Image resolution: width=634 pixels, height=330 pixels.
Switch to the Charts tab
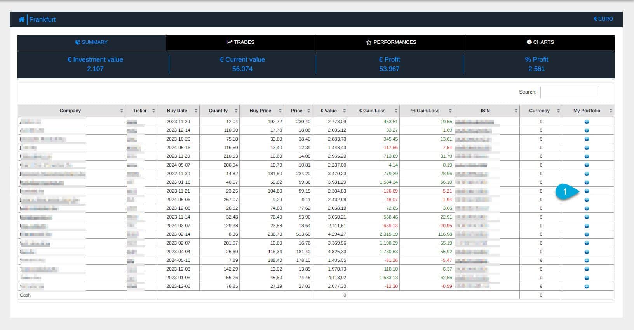(x=540, y=42)
